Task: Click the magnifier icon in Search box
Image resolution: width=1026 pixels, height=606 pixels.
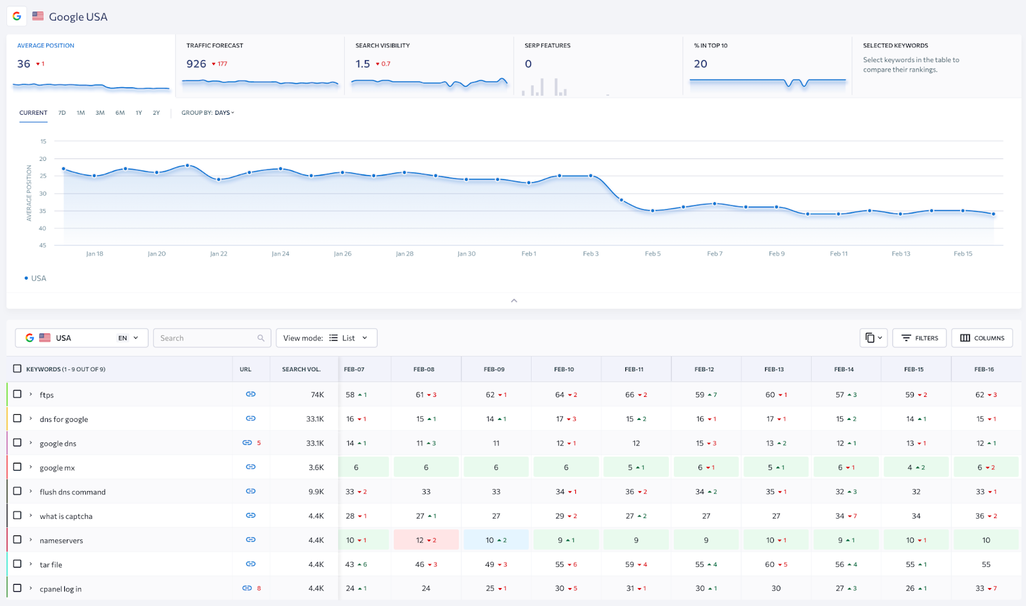Action: coord(261,338)
